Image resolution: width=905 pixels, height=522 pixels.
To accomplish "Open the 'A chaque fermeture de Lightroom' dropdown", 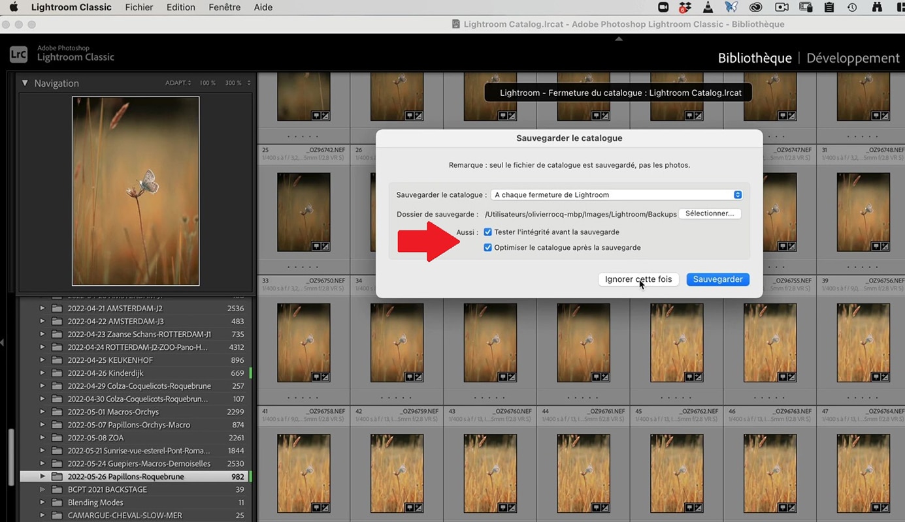I will (x=616, y=194).
